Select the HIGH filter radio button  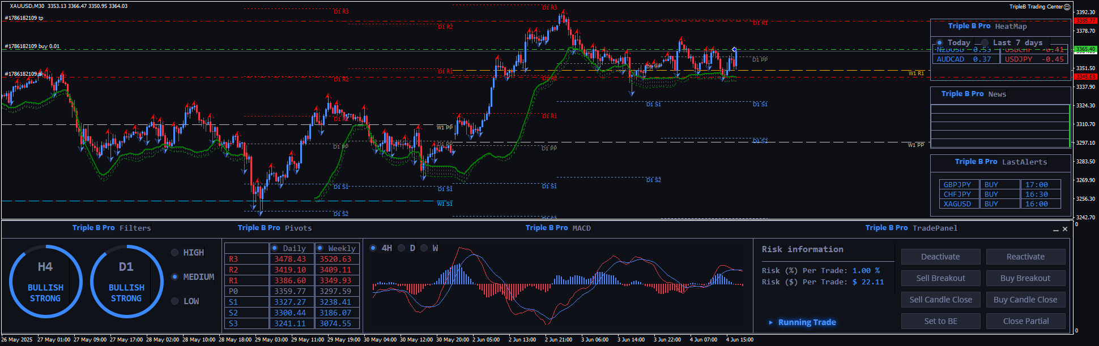(175, 253)
